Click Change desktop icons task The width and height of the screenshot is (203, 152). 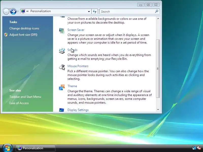[24, 28]
